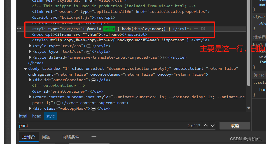
Task: Select the noscript iframe line
Action: [x=90, y=35]
